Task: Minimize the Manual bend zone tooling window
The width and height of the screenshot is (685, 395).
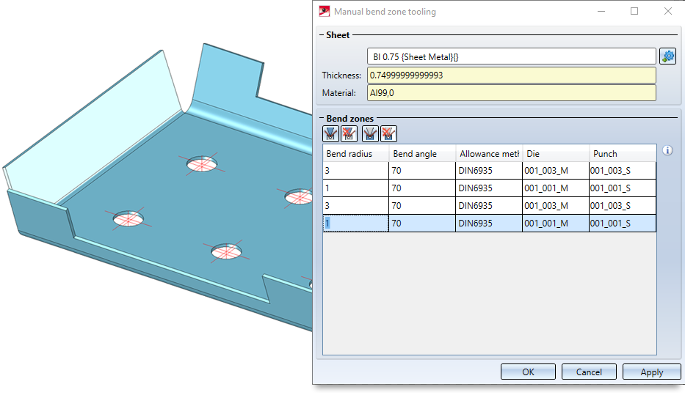Action: pos(601,11)
